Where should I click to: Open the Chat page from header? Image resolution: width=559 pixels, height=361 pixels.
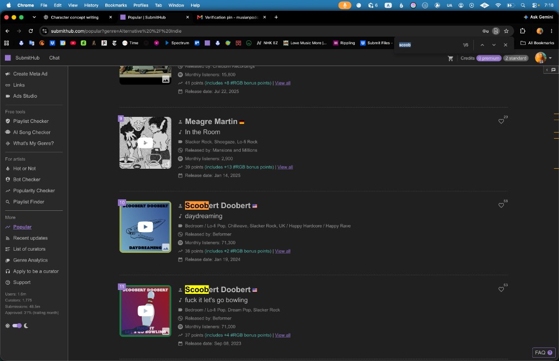pyautogui.click(x=54, y=58)
